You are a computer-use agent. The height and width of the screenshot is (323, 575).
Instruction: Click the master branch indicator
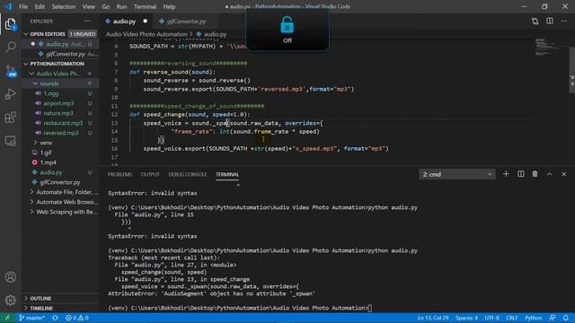click(31, 318)
